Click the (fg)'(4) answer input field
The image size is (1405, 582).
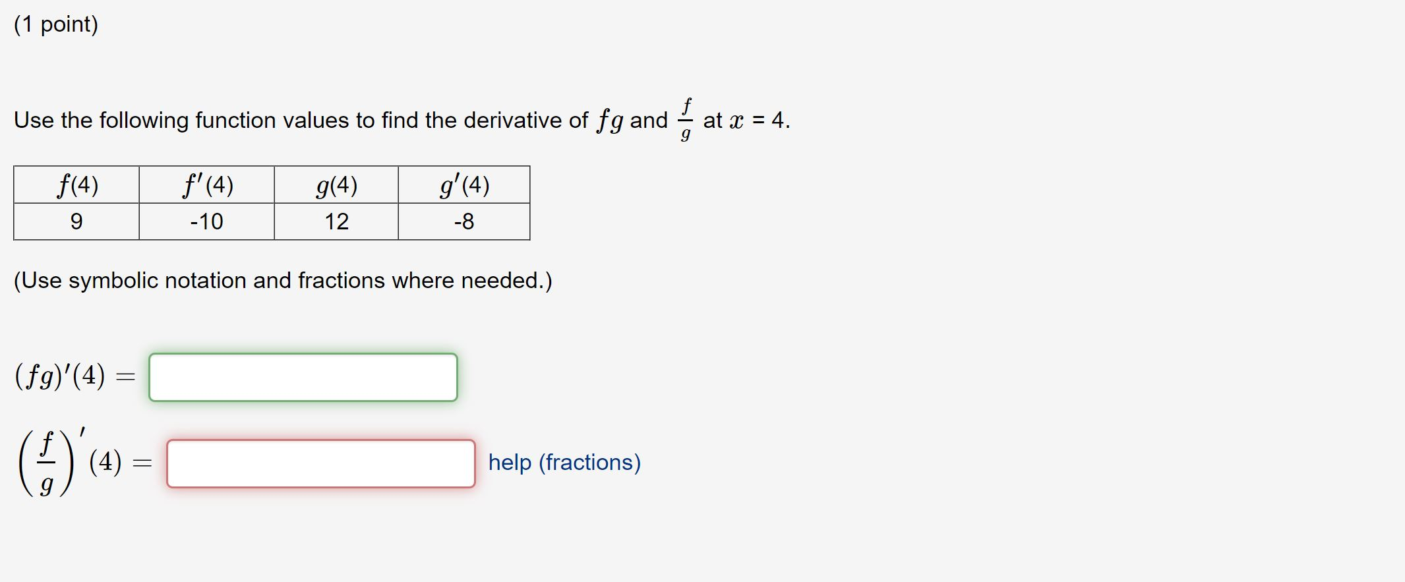tap(303, 377)
